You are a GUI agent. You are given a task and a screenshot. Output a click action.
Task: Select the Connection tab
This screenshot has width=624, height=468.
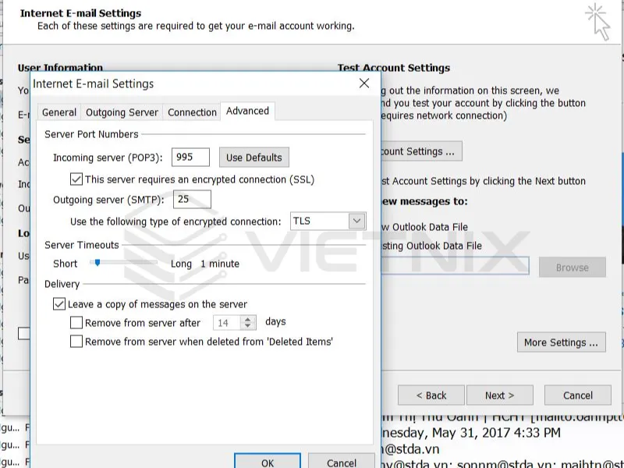click(x=191, y=112)
